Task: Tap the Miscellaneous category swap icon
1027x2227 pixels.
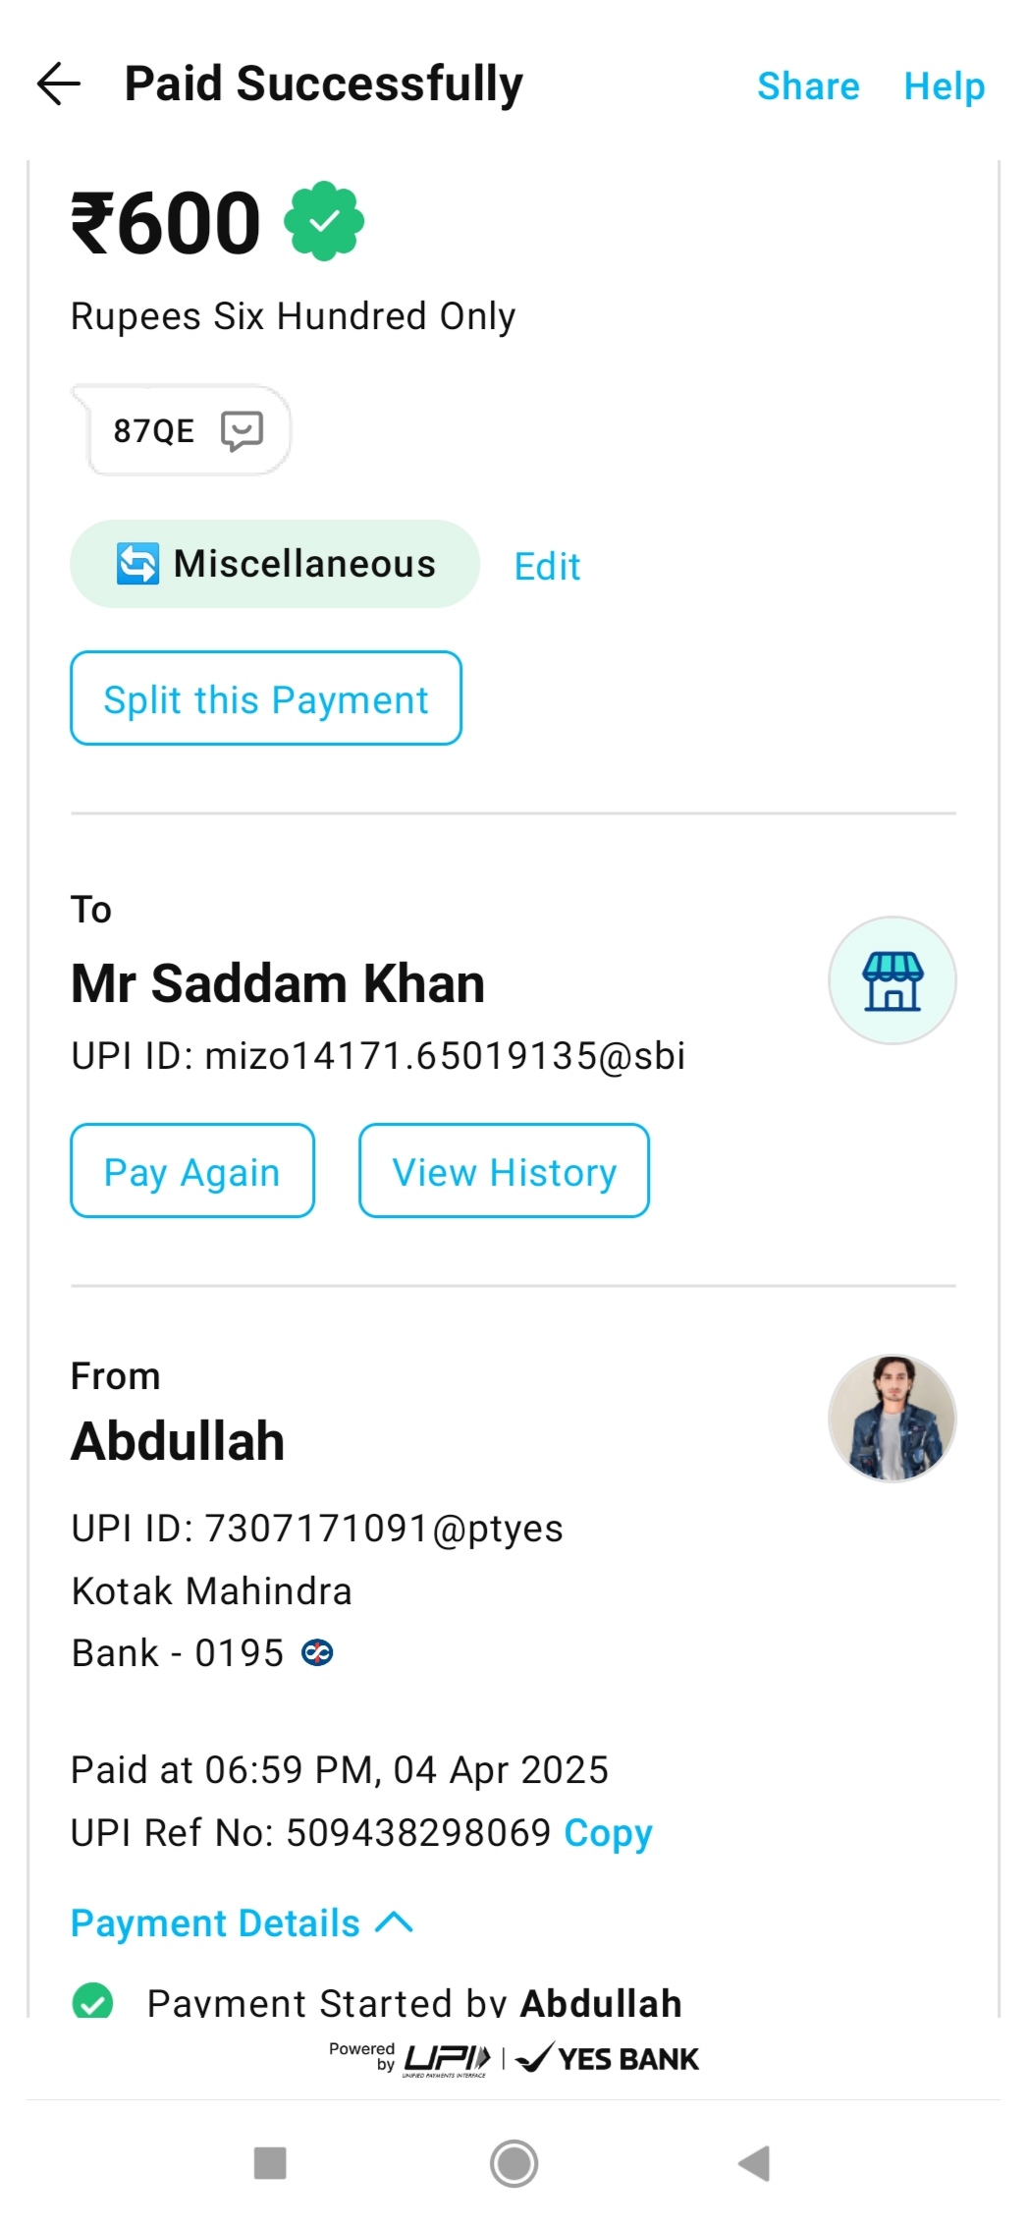Action: click(137, 564)
